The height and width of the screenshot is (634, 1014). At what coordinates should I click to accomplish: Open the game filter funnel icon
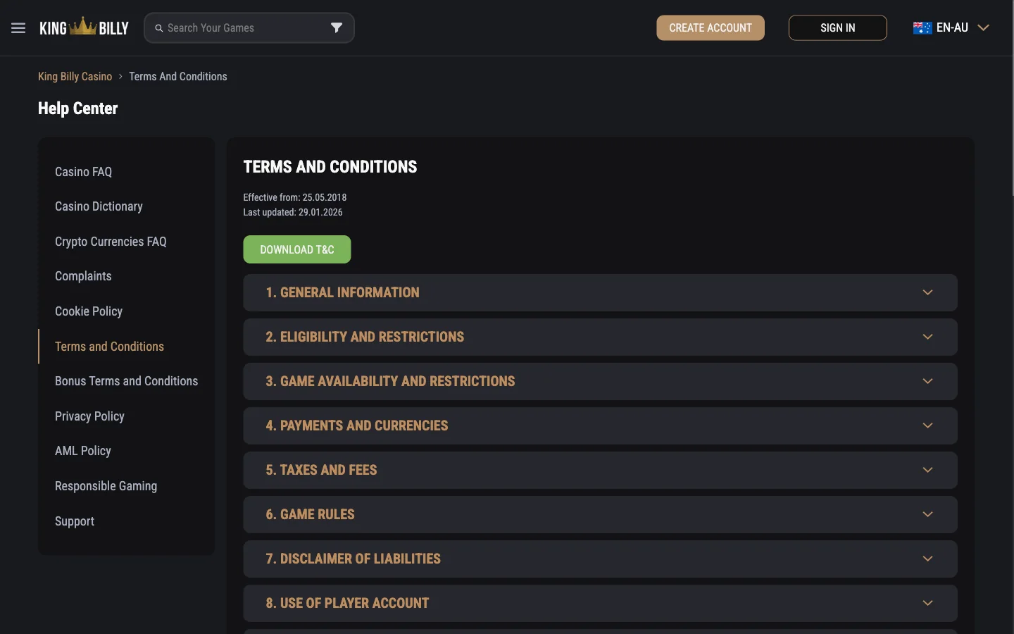[337, 27]
